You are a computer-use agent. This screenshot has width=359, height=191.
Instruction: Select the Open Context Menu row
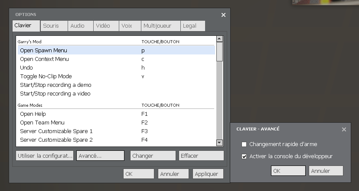(x=116, y=59)
